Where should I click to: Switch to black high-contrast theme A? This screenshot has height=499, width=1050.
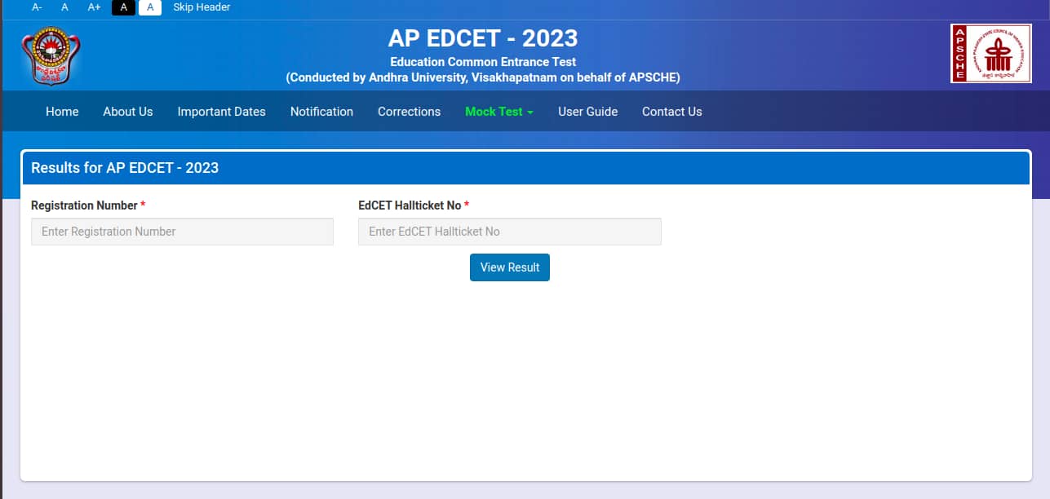click(x=123, y=7)
